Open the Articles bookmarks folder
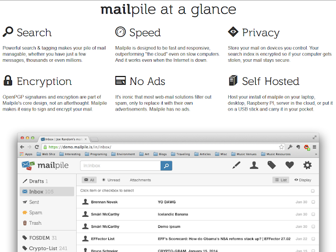Screen dimensions: 336x252 click(x=203, y=154)
